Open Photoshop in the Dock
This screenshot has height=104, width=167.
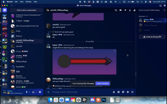(x=104, y=100)
